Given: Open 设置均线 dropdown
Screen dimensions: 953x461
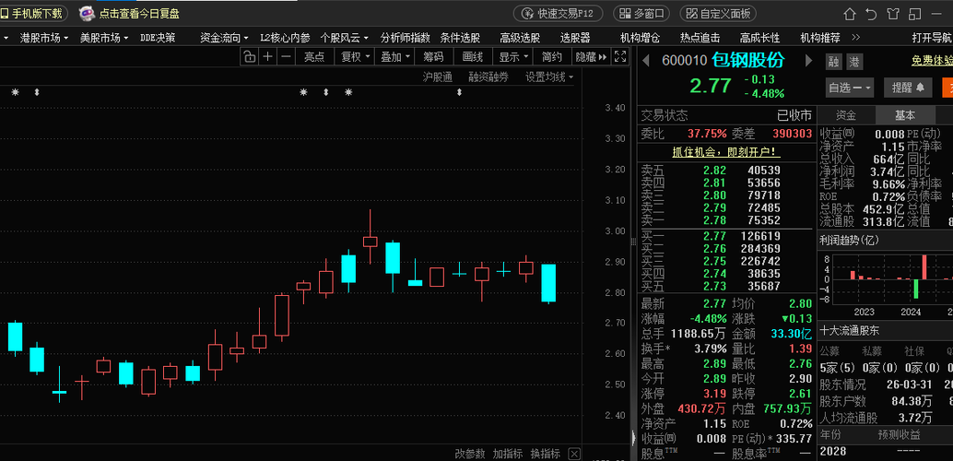Looking at the screenshot, I should 549,77.
